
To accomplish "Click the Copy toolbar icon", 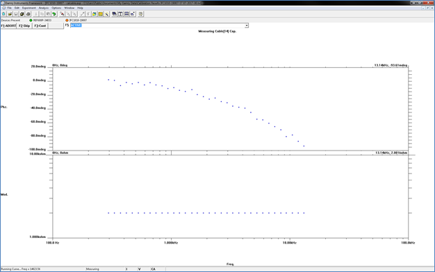I will tap(42, 14).
